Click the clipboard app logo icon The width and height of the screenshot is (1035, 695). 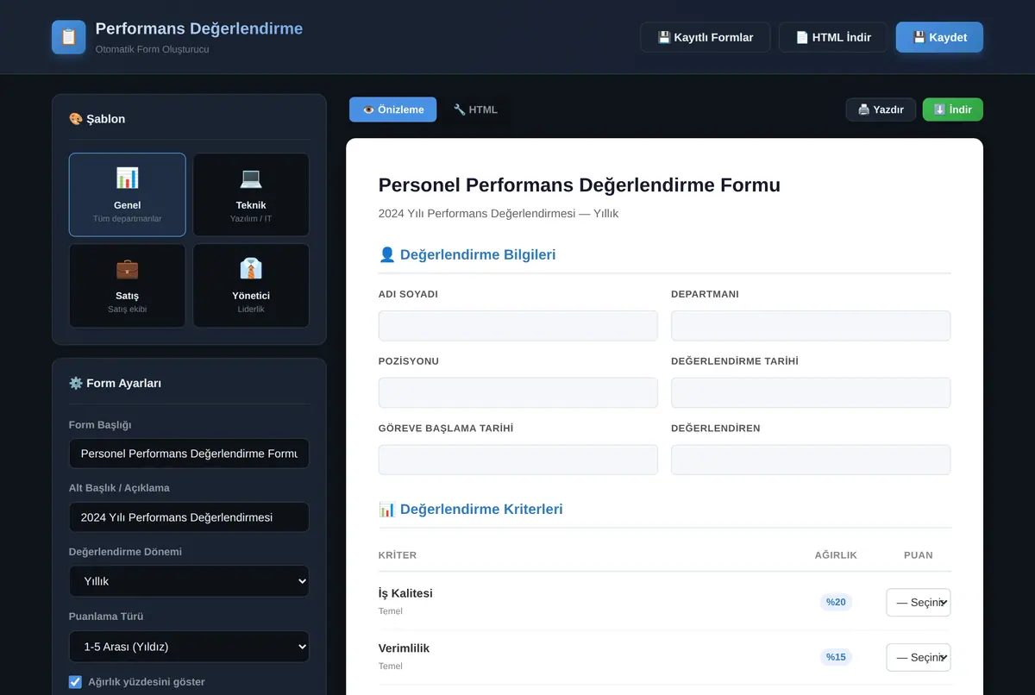(x=69, y=37)
